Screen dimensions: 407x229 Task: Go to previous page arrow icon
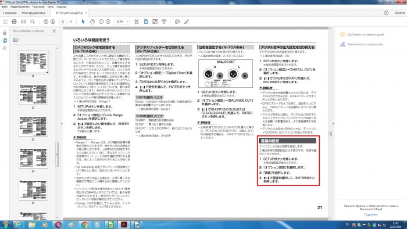pos(46,22)
